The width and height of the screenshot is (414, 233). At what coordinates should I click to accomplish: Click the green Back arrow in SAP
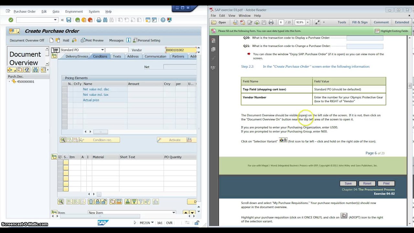click(78, 20)
